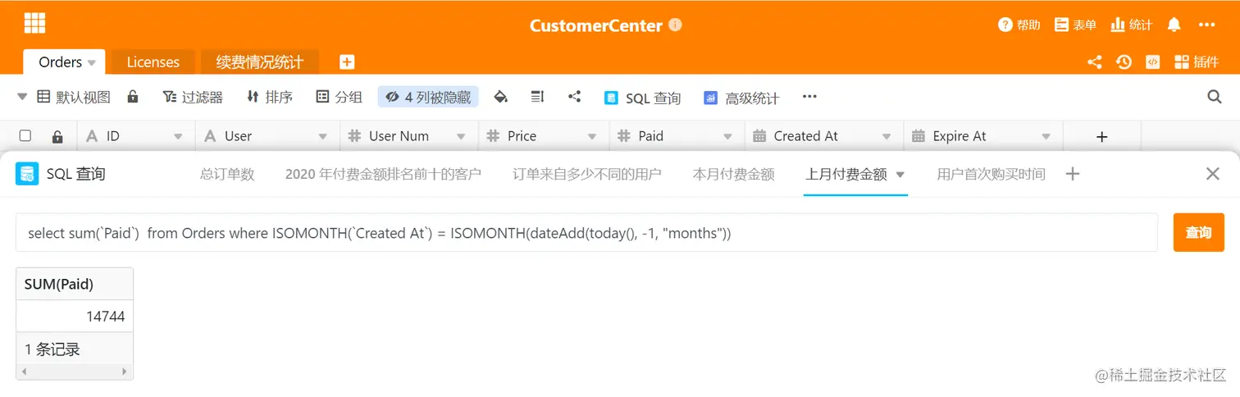Click the SUM(Paid) result column header
1240x397 pixels.
coord(75,285)
